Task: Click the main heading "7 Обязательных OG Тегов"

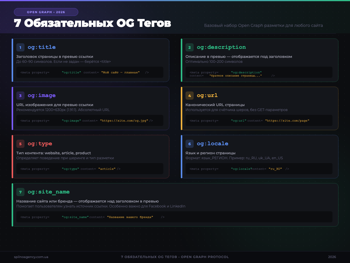Action: coord(92,24)
